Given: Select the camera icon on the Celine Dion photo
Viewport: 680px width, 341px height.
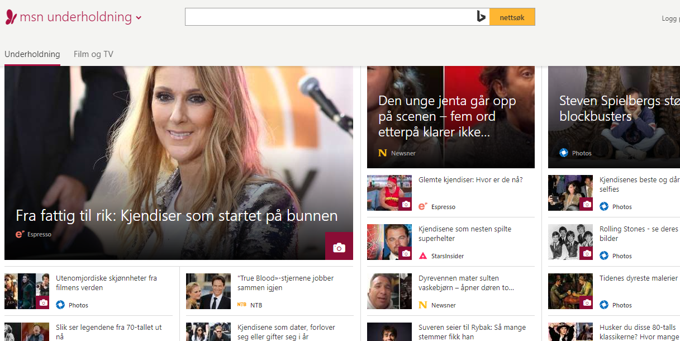Looking at the screenshot, I should point(339,246).
